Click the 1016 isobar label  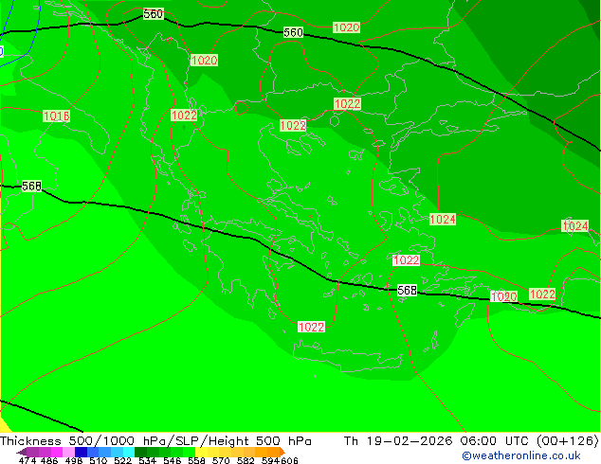tap(56, 116)
